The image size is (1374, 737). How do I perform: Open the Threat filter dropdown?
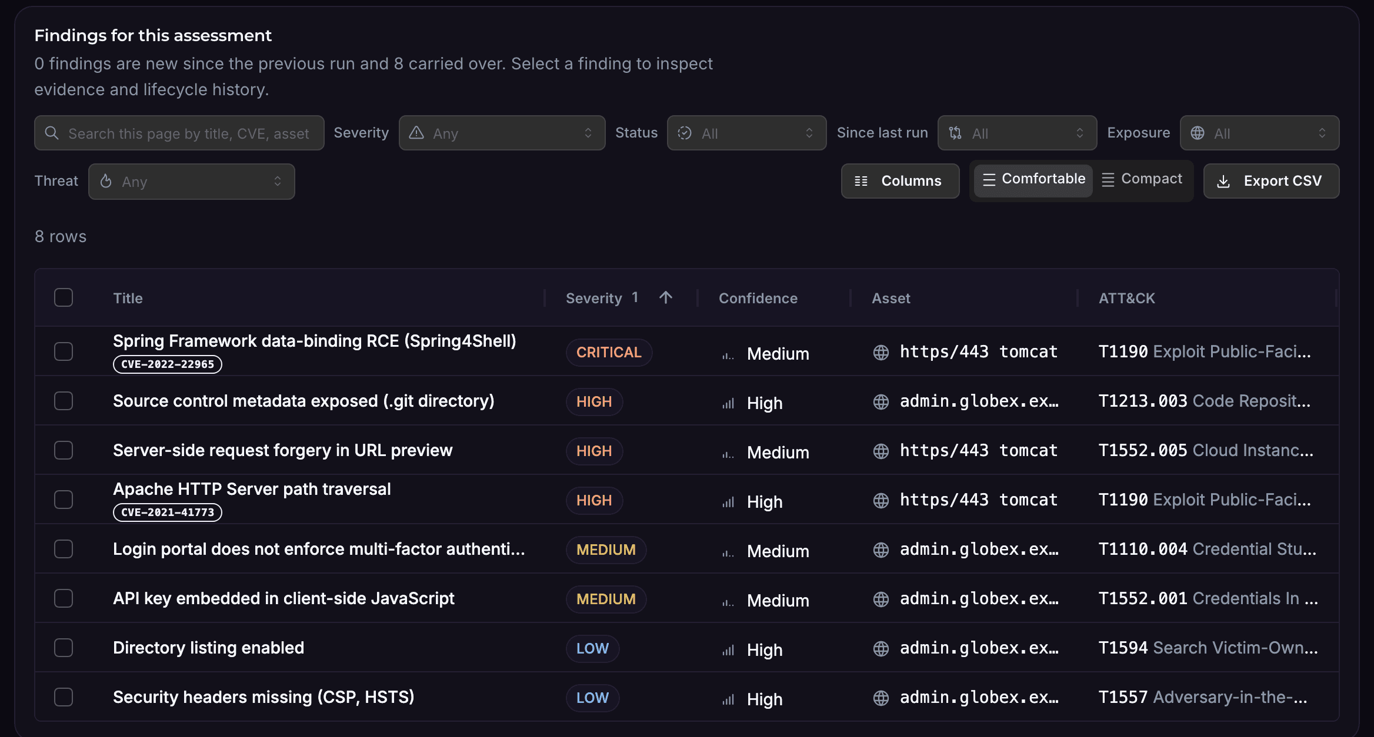191,182
